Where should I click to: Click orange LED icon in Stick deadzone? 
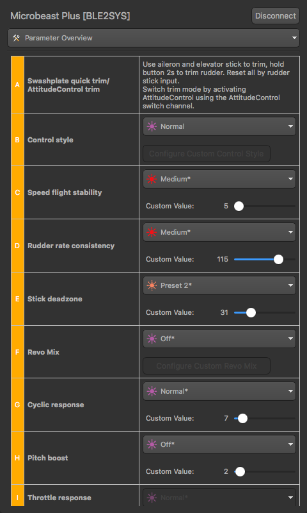point(152,285)
